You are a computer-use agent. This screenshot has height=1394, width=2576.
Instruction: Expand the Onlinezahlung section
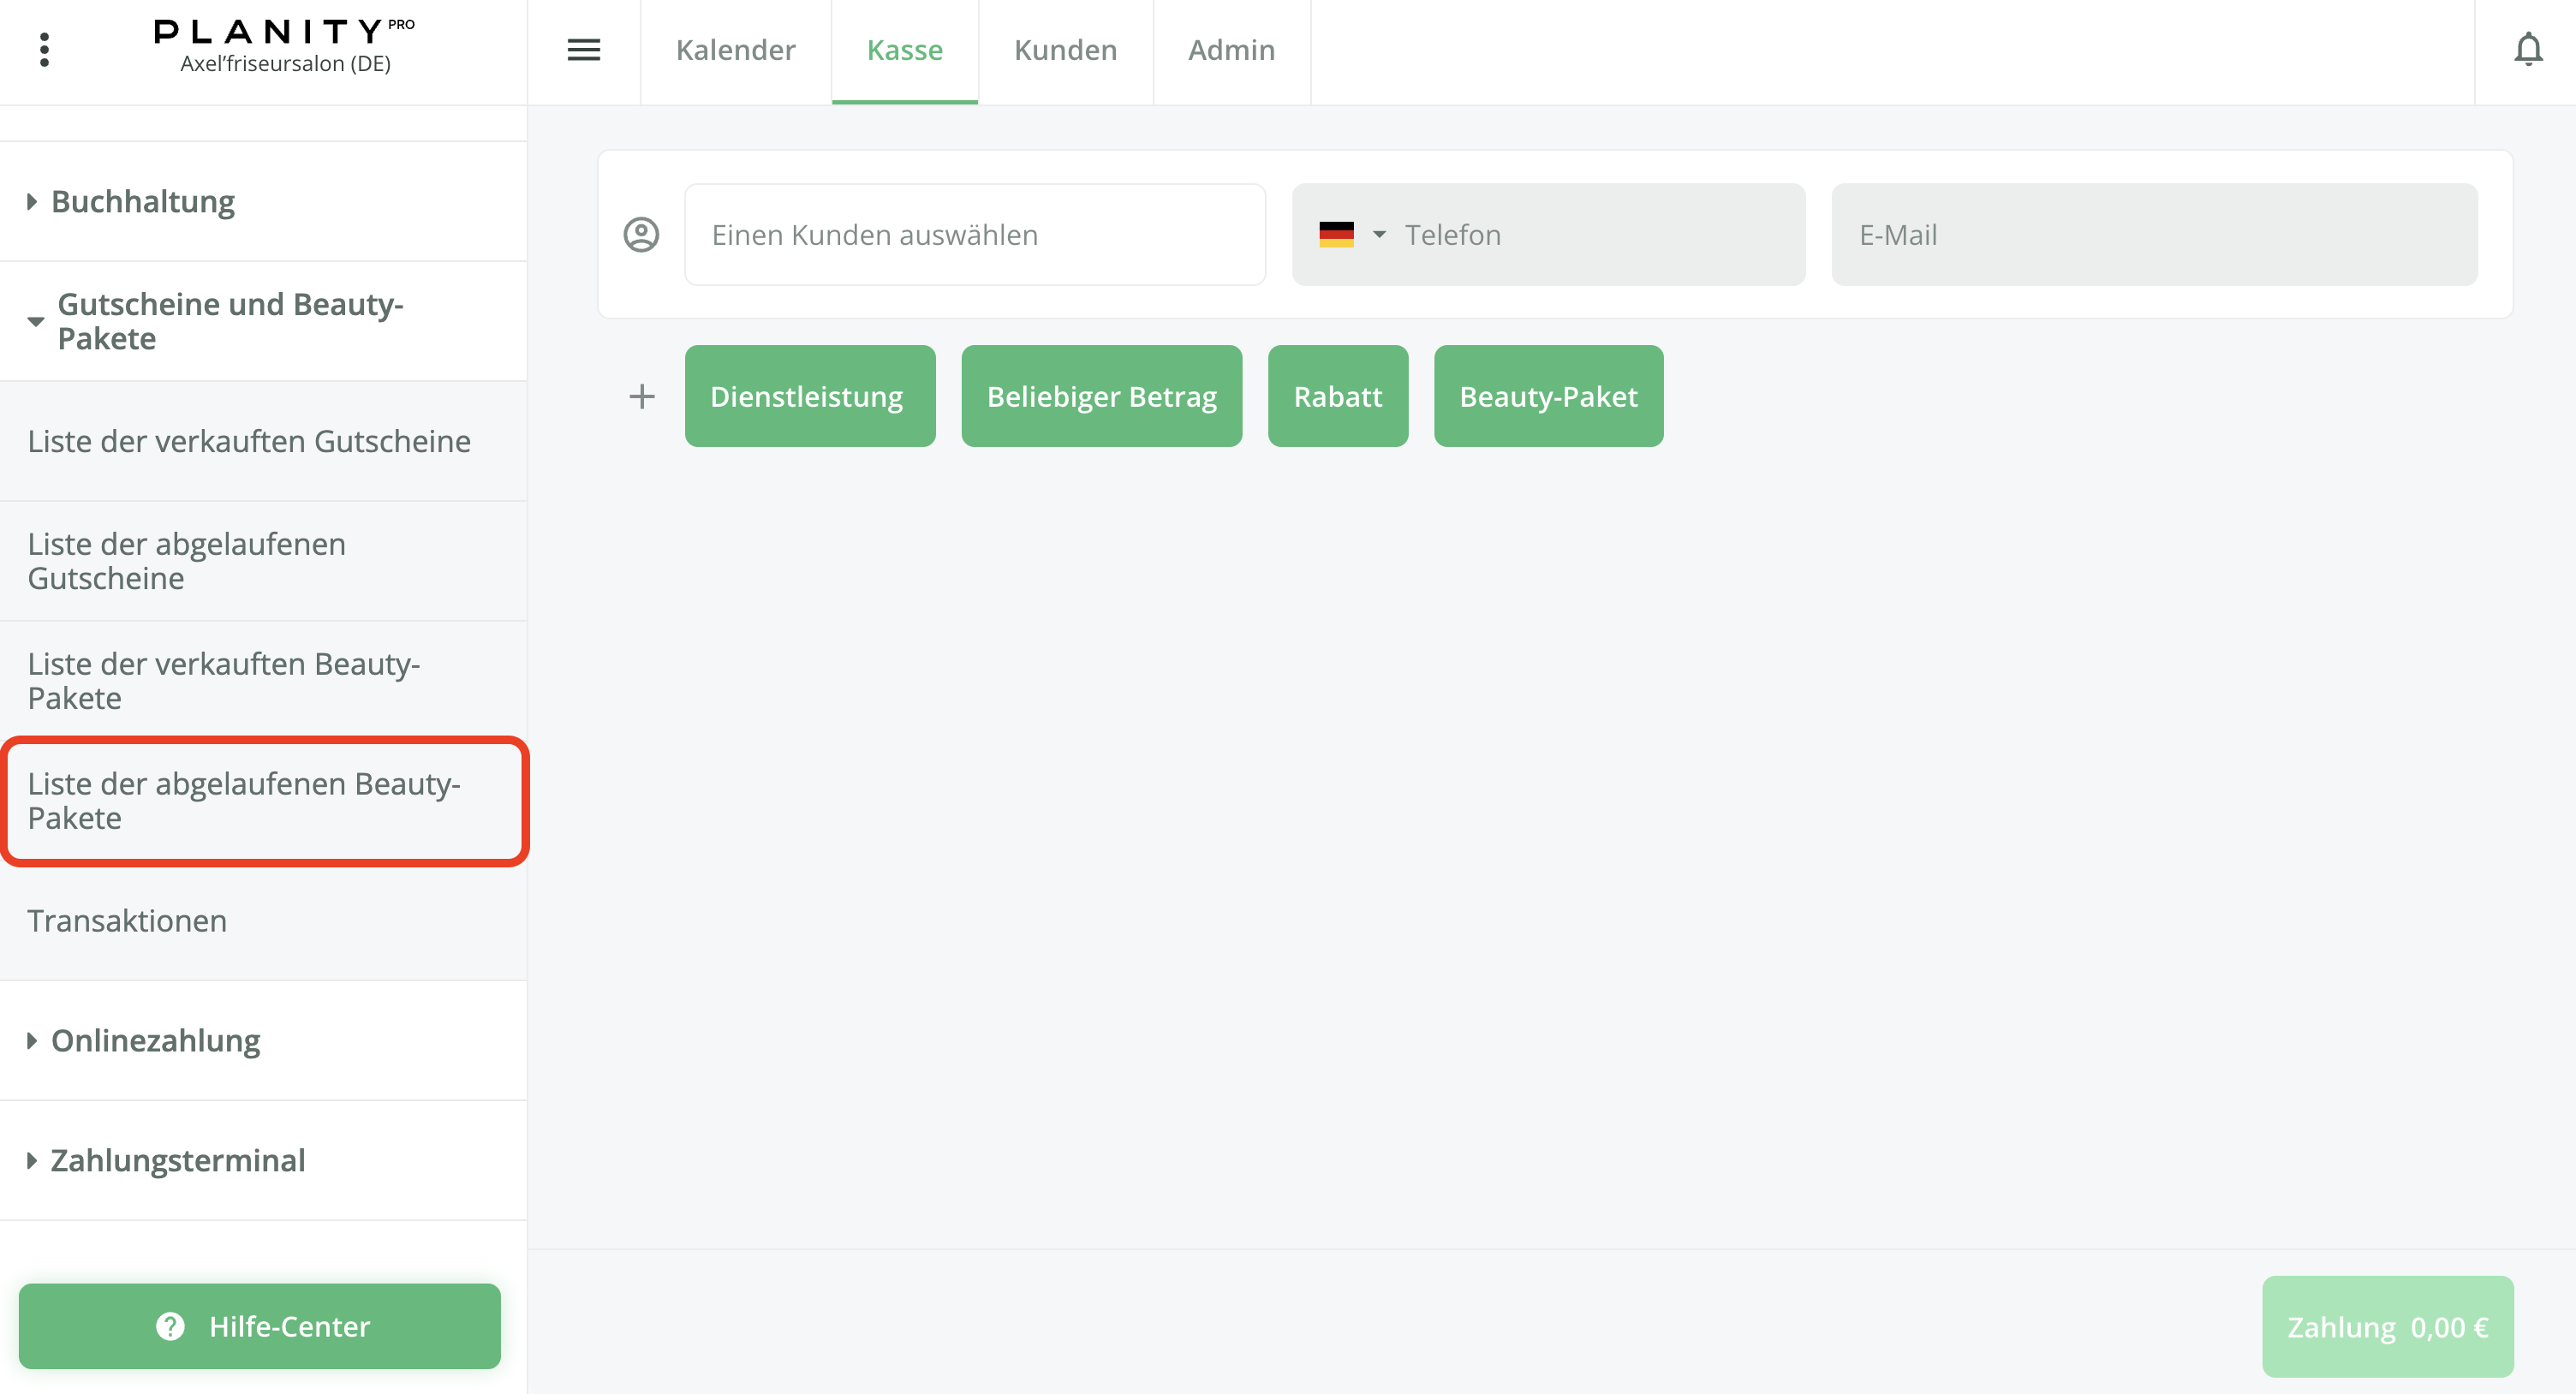tap(155, 1041)
